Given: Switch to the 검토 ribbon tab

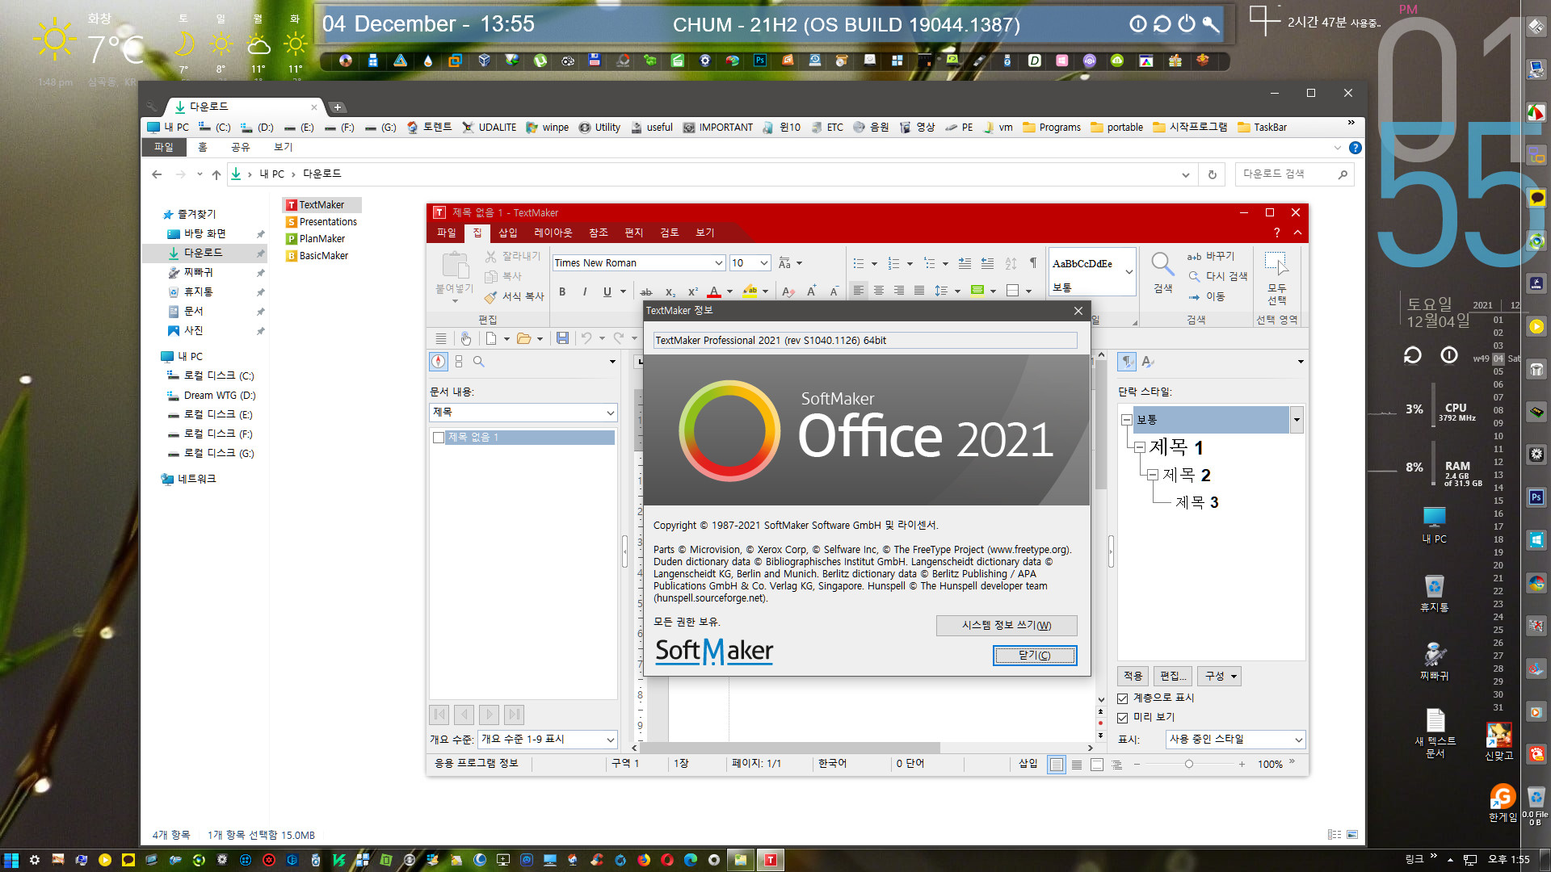Looking at the screenshot, I should pyautogui.click(x=669, y=233).
